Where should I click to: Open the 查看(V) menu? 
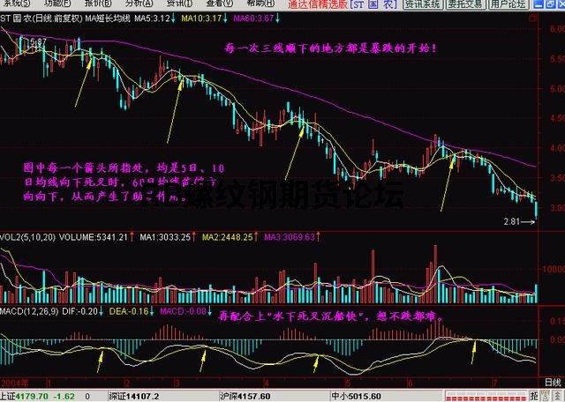220,4
